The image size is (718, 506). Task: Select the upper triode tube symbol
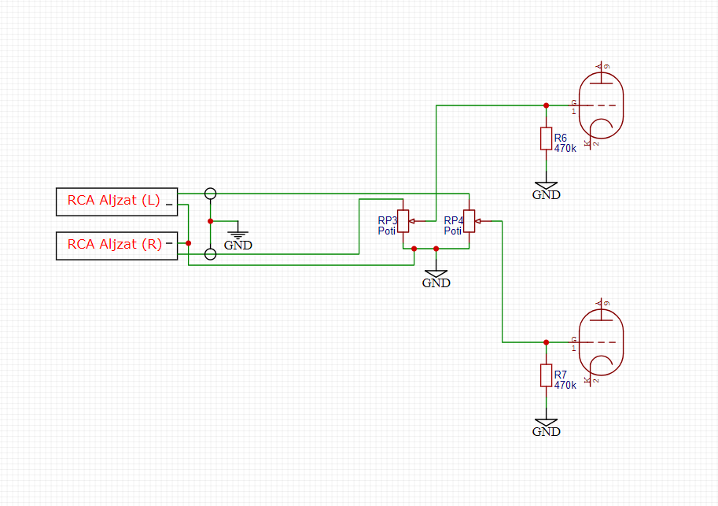click(x=601, y=105)
